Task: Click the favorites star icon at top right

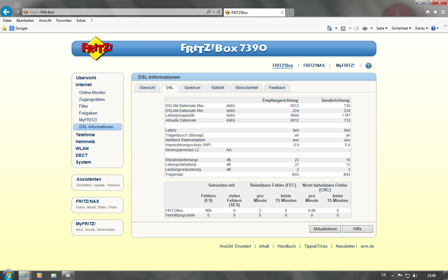Action: coord(435,12)
